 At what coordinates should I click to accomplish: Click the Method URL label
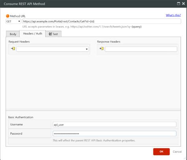(x=18, y=16)
